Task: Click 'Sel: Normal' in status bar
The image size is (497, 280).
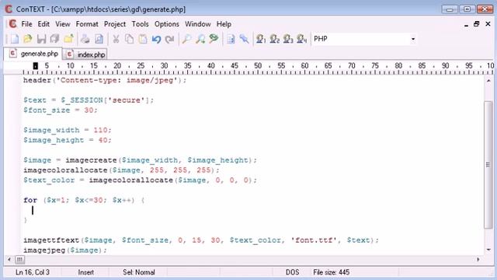Action: (x=139, y=272)
